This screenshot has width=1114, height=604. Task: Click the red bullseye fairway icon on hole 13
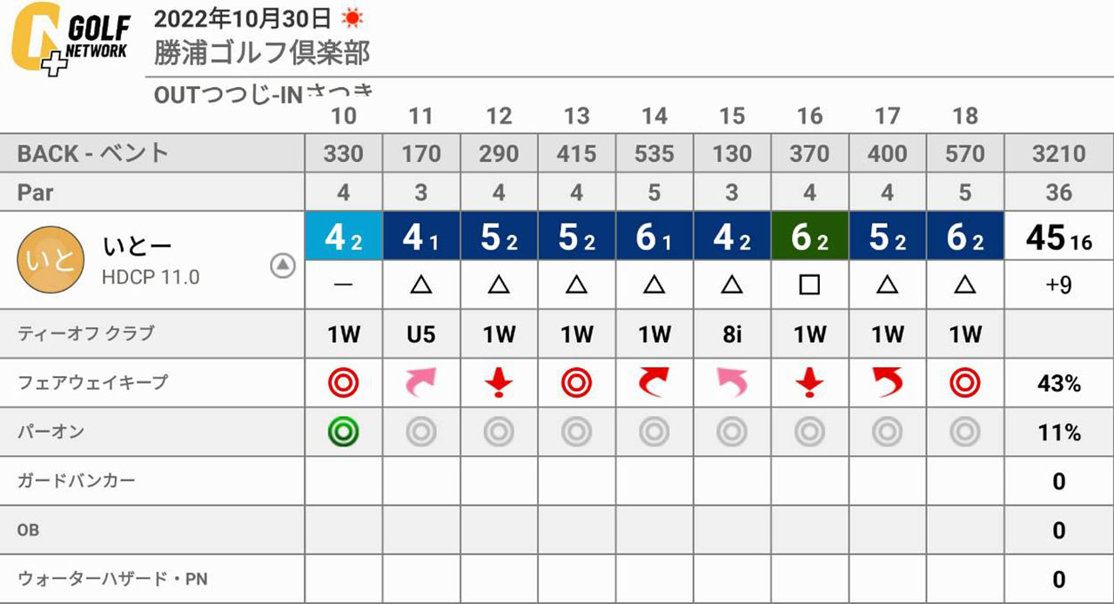[x=576, y=382]
